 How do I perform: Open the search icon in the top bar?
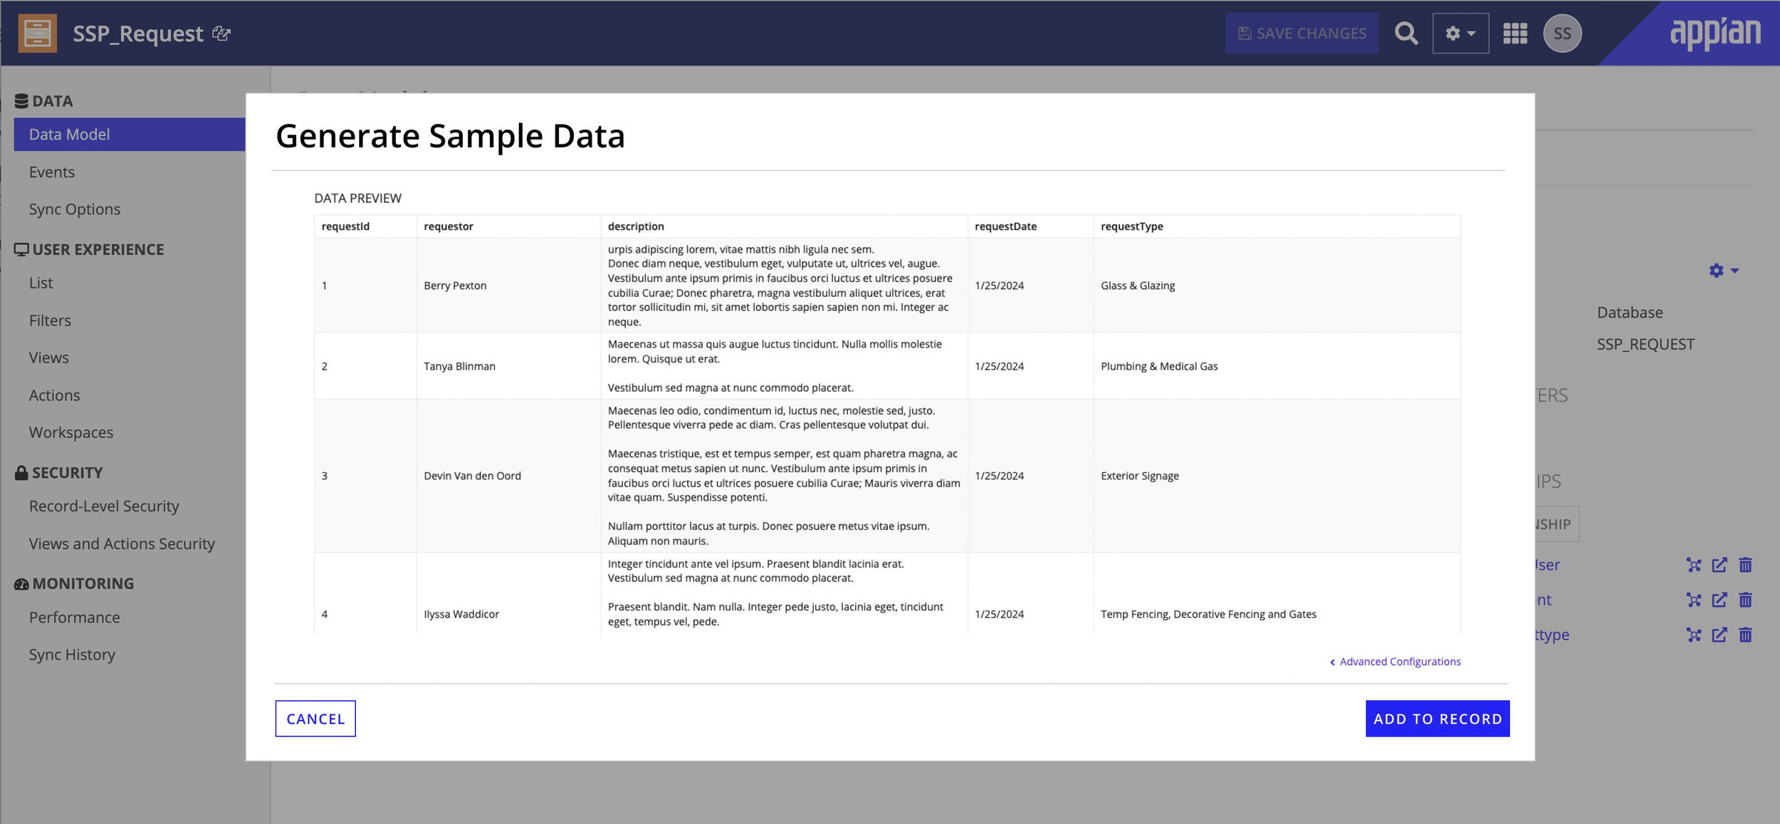point(1406,33)
